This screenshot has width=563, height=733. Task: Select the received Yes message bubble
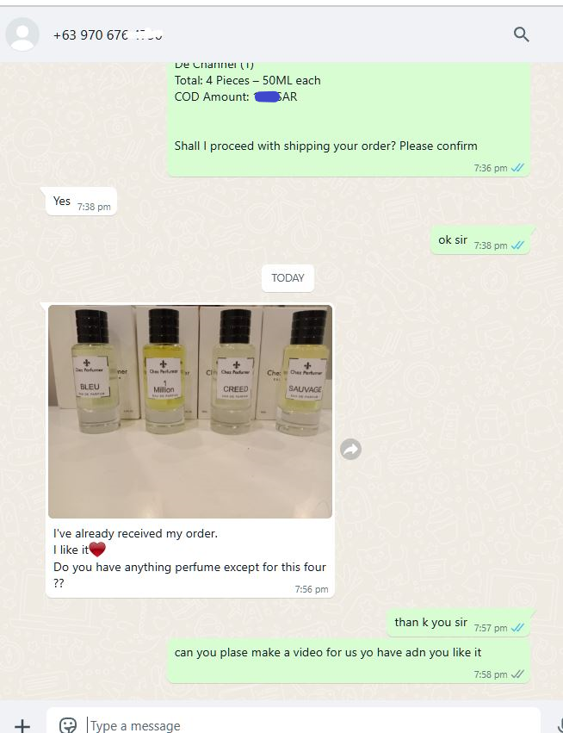[81, 202]
